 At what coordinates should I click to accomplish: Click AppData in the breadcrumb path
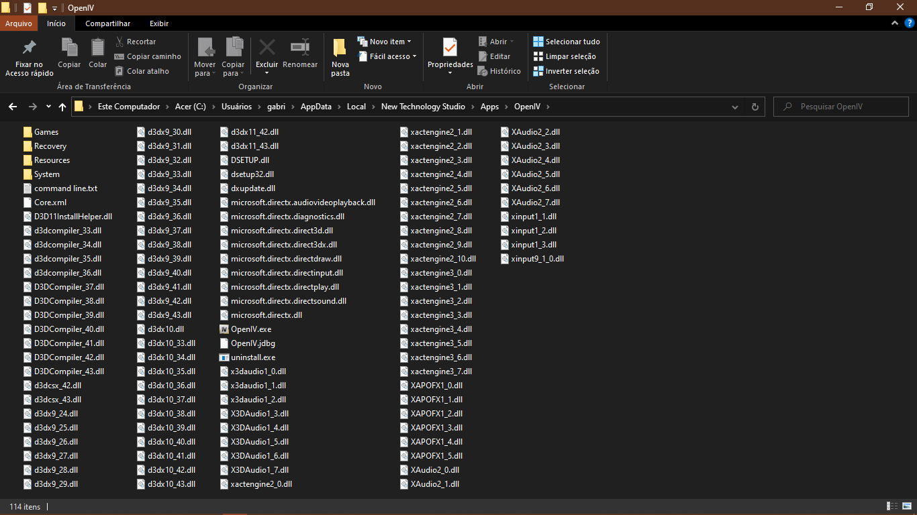[x=316, y=107]
